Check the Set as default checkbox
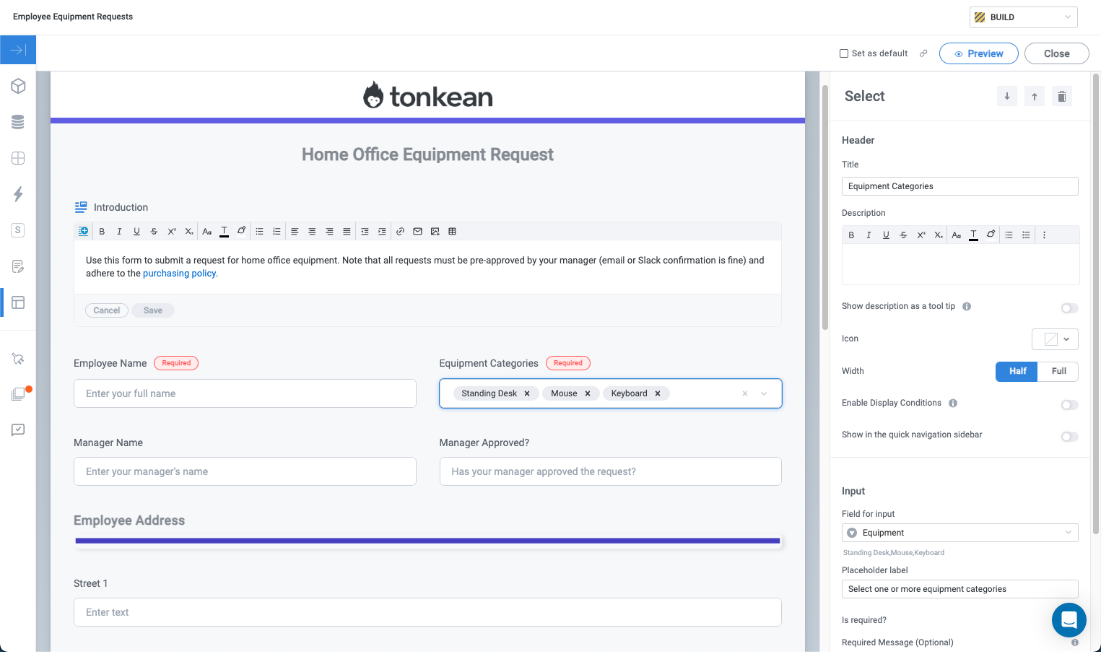This screenshot has height=654, width=1101. (x=844, y=53)
